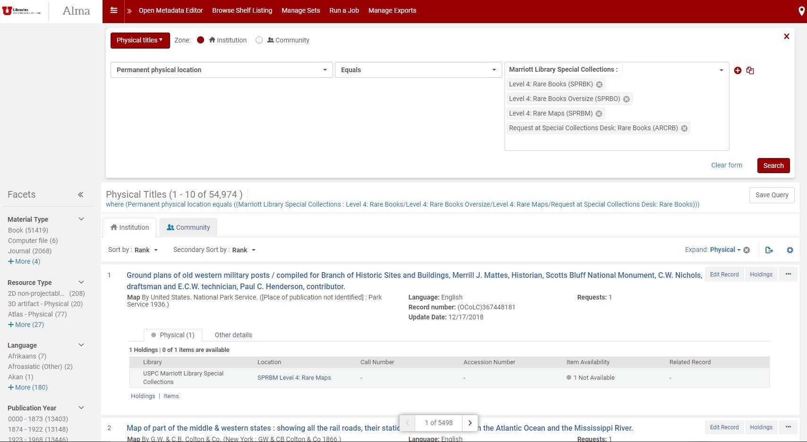Click the Items link under record 1

point(171,396)
